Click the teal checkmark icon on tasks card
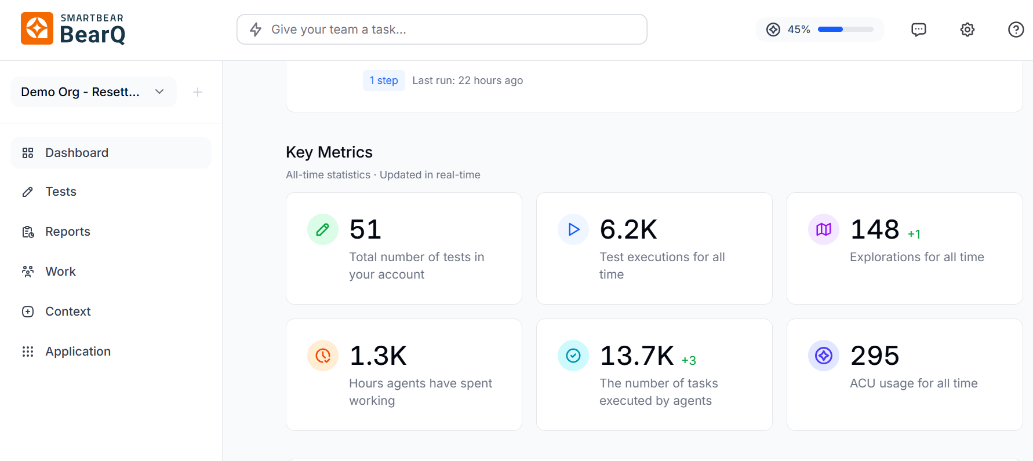 coord(573,356)
